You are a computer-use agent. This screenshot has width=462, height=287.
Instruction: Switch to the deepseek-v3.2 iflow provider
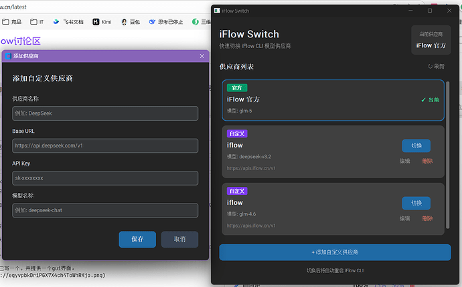416,146
